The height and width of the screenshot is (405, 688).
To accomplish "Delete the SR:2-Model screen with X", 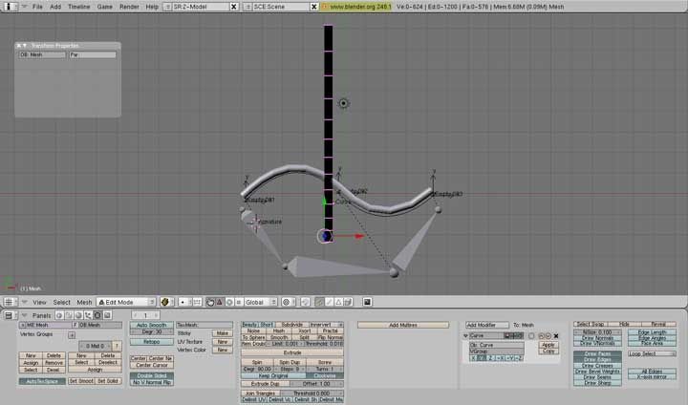I will (x=234, y=7).
